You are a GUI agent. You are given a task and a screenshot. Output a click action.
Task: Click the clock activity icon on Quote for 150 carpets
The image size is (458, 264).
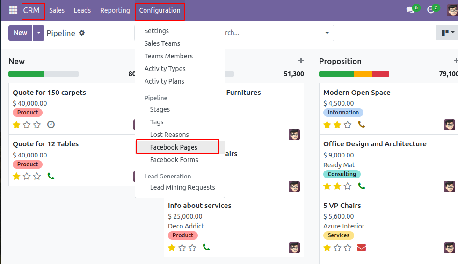pos(51,125)
